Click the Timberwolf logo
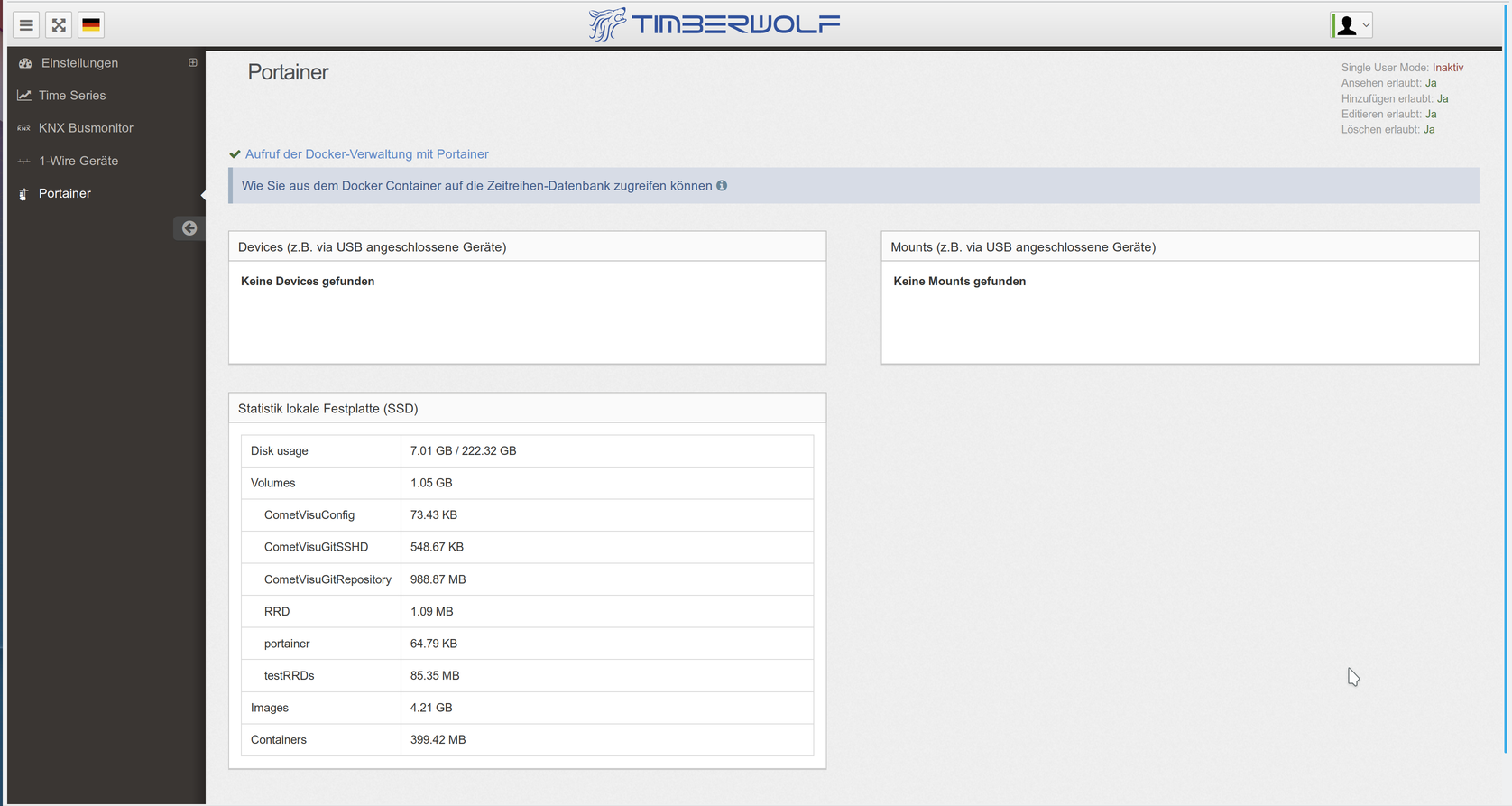This screenshot has width=1512, height=806. click(714, 24)
